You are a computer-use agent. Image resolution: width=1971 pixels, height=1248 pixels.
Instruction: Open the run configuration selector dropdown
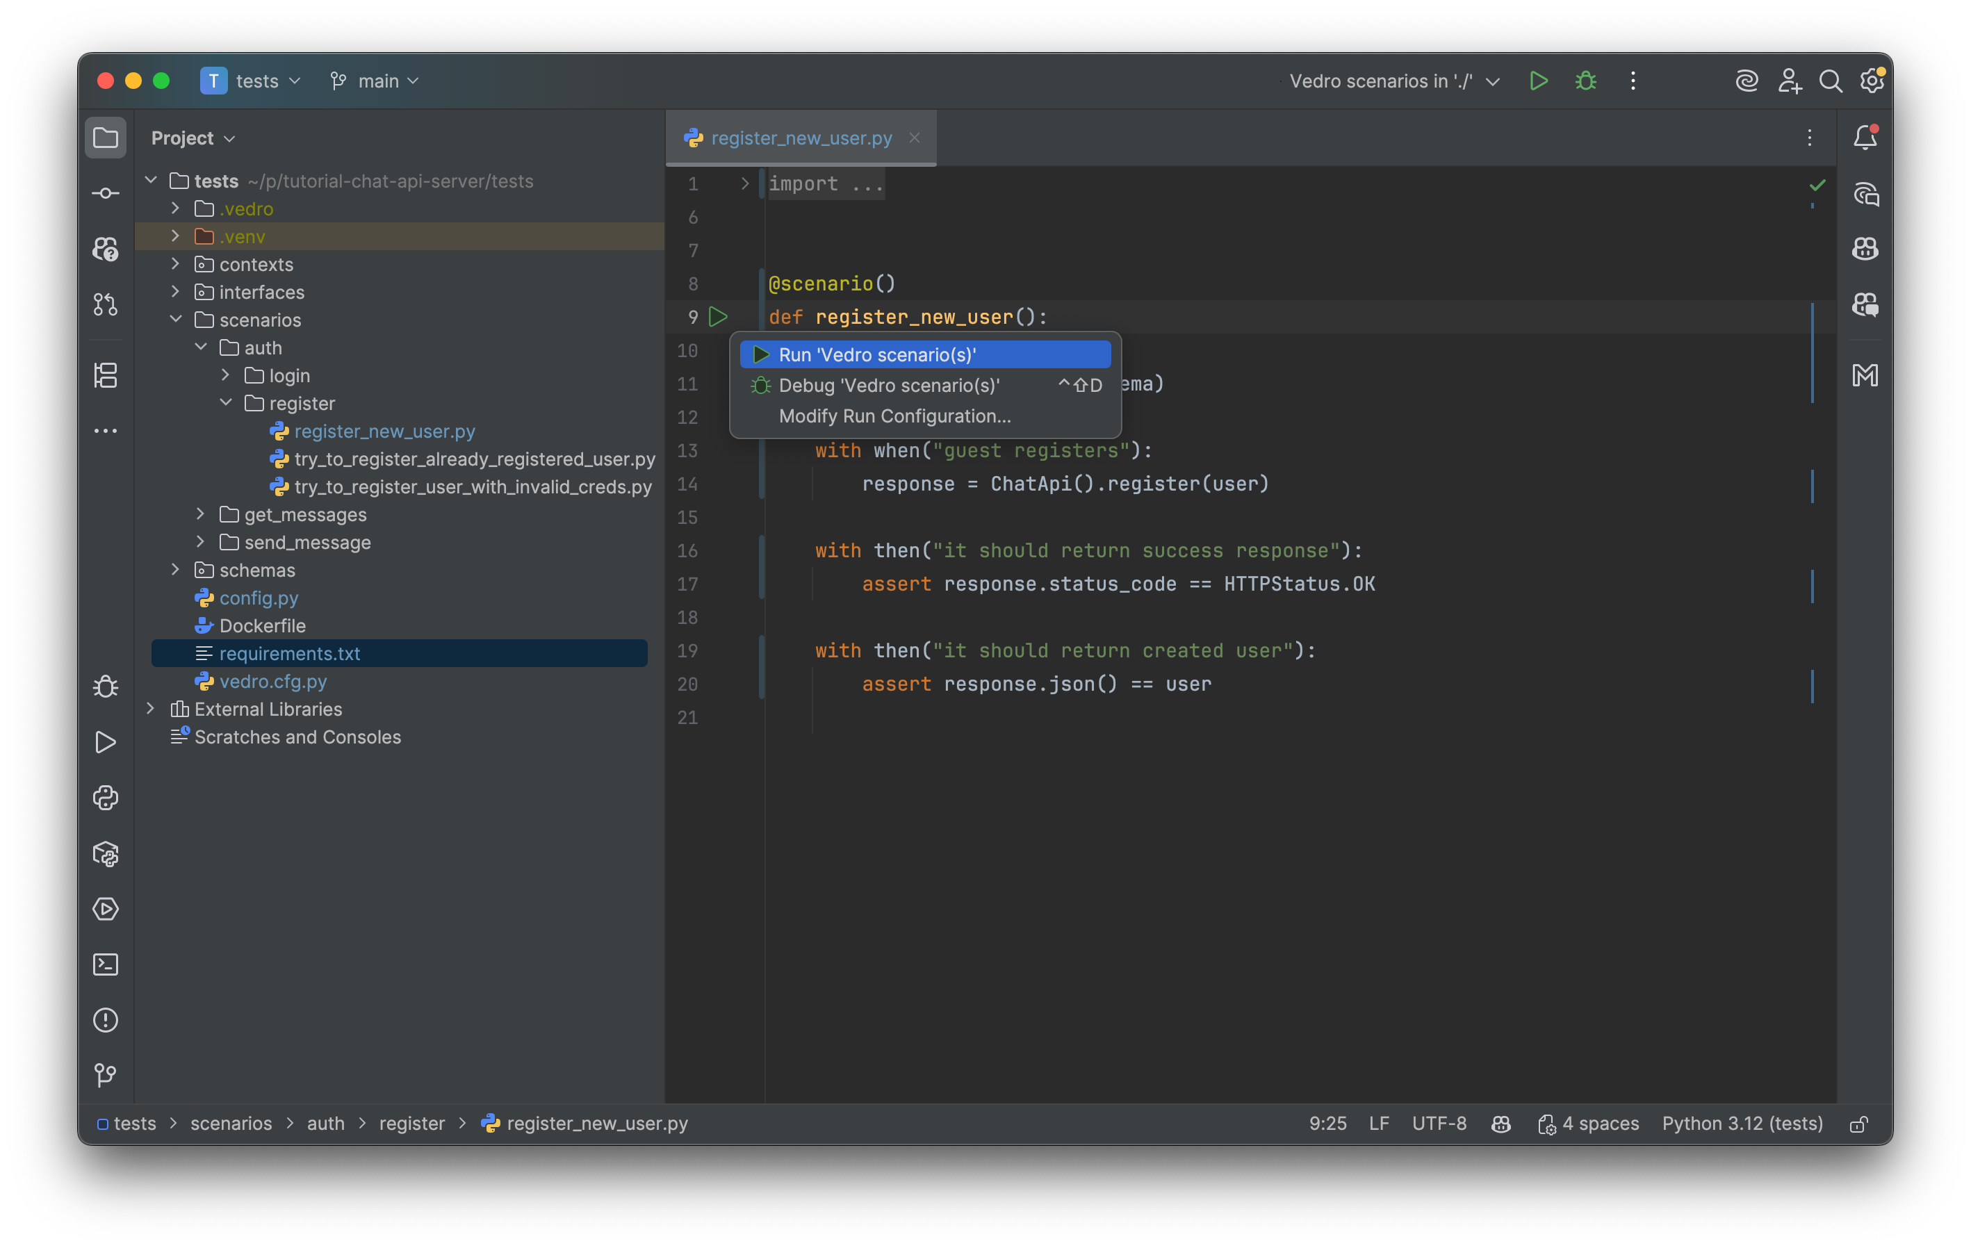(x=1394, y=81)
